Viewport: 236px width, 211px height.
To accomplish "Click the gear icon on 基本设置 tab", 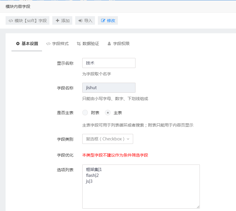I will click(x=18, y=44).
